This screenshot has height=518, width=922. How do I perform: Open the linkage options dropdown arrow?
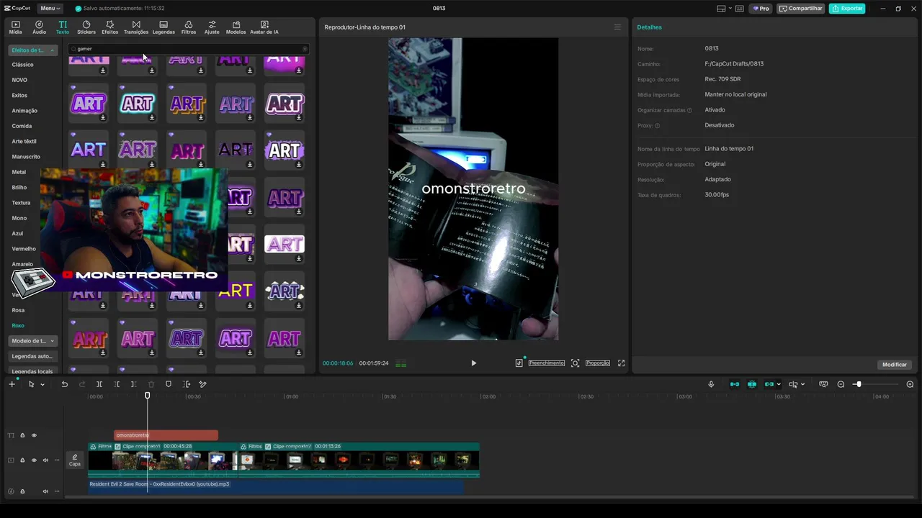tap(779, 384)
